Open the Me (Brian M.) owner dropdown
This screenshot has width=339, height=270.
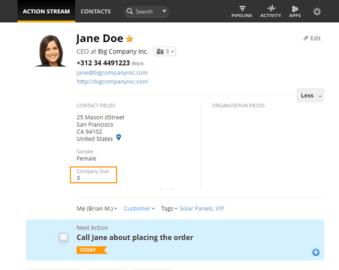pos(97,209)
